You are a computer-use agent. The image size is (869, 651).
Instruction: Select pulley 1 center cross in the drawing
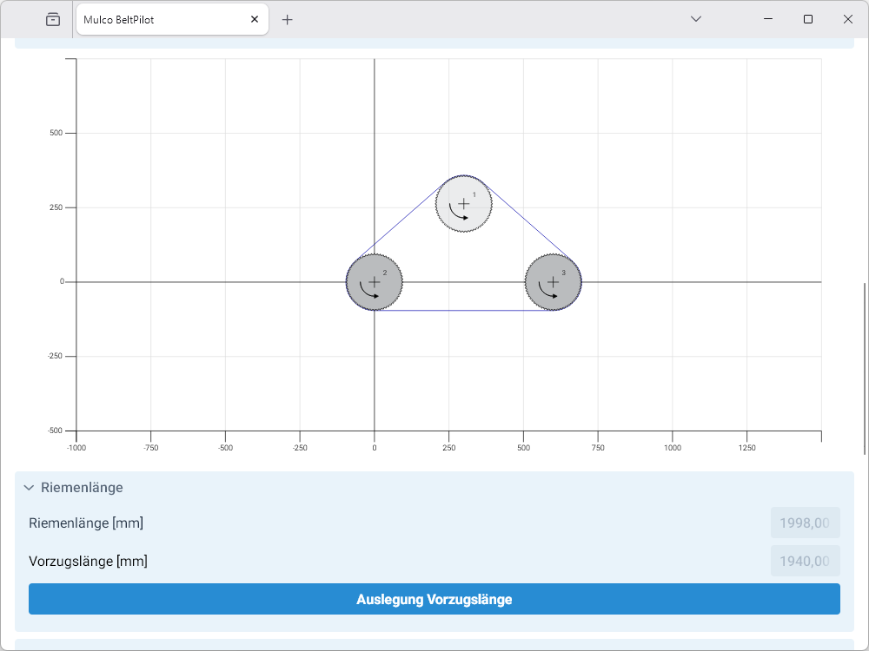pyautogui.click(x=464, y=203)
